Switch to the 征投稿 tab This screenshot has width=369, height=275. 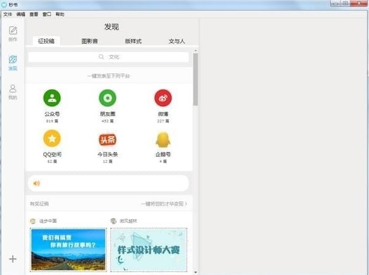tap(47, 41)
